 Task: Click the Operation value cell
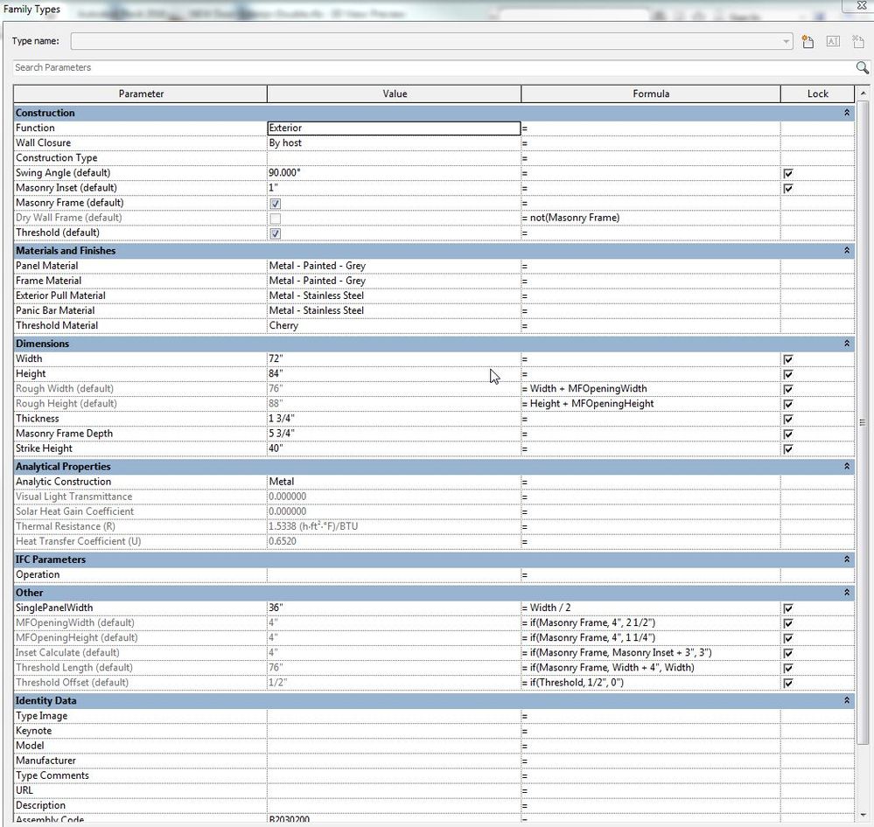click(394, 574)
